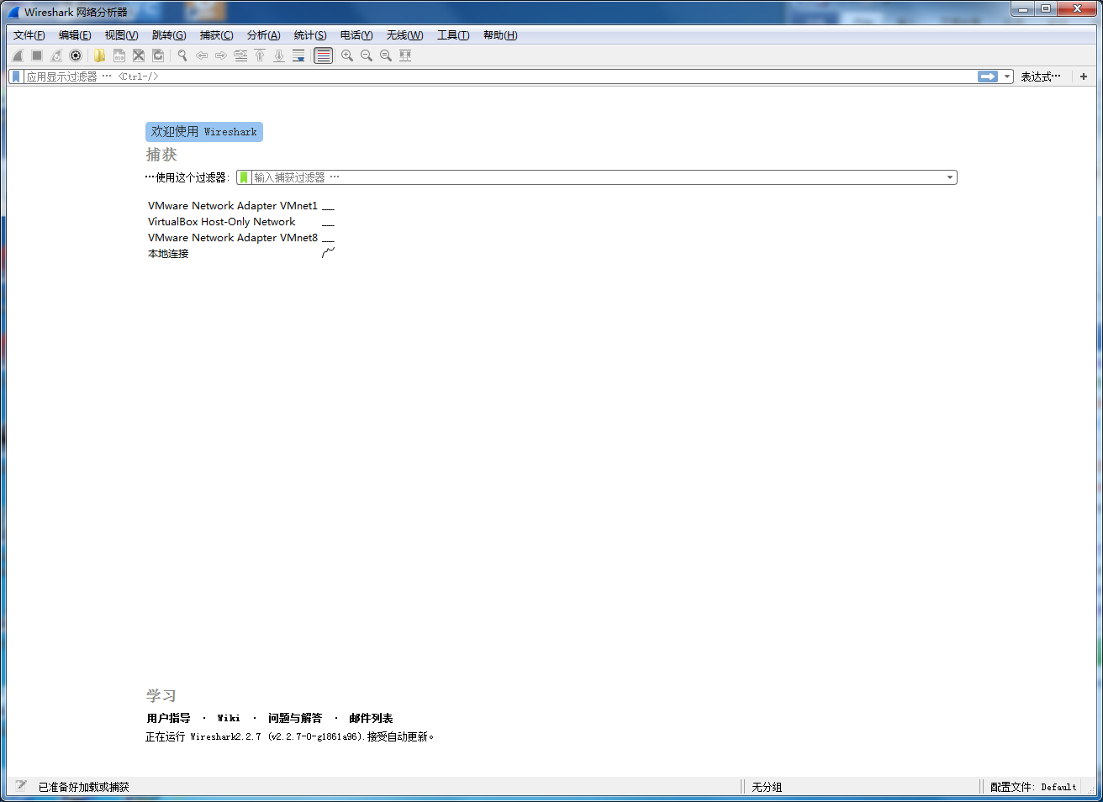The width and height of the screenshot is (1103, 802).
Task: Select VirtualBox Host-Only Network interface
Action: [222, 222]
